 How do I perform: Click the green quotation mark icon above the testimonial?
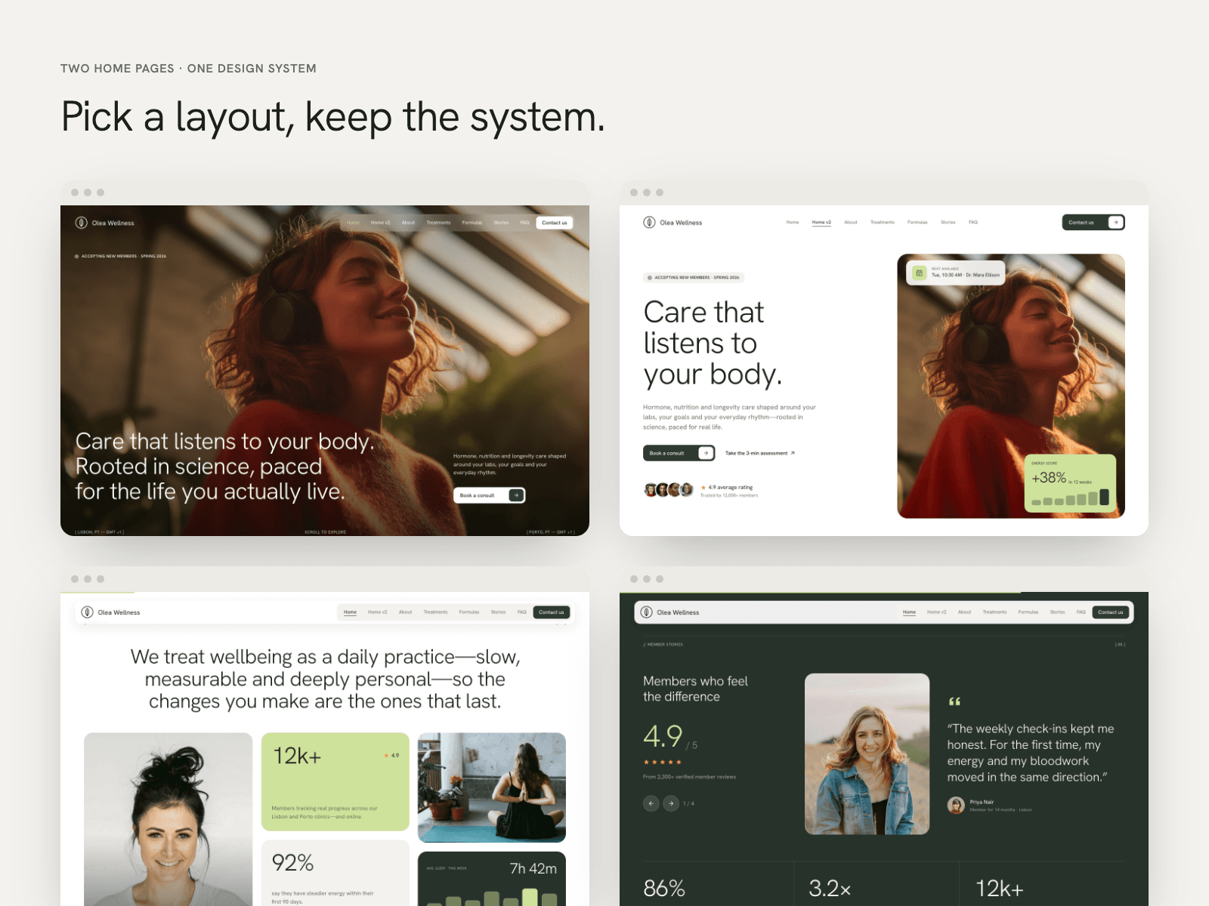(x=954, y=701)
